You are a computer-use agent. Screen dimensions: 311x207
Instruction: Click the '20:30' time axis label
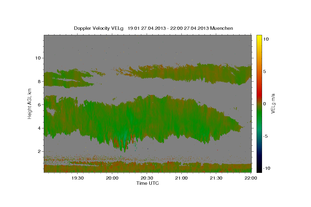point(147,178)
